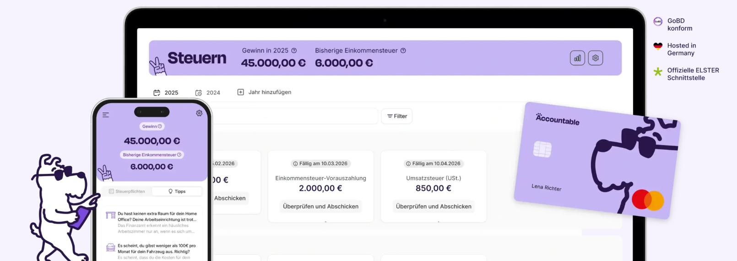The width and height of the screenshot is (737, 261).
Task: Click the Einkommensteuer-Vorauszahlung card title
Action: [320, 178]
